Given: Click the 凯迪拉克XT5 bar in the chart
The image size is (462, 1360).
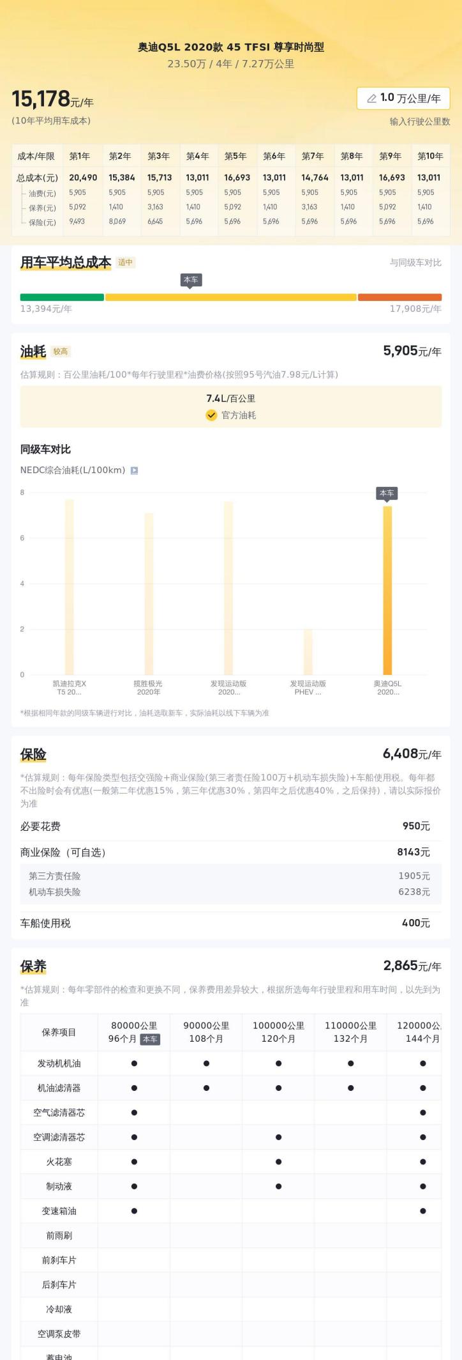Looking at the screenshot, I should pos(70,587).
